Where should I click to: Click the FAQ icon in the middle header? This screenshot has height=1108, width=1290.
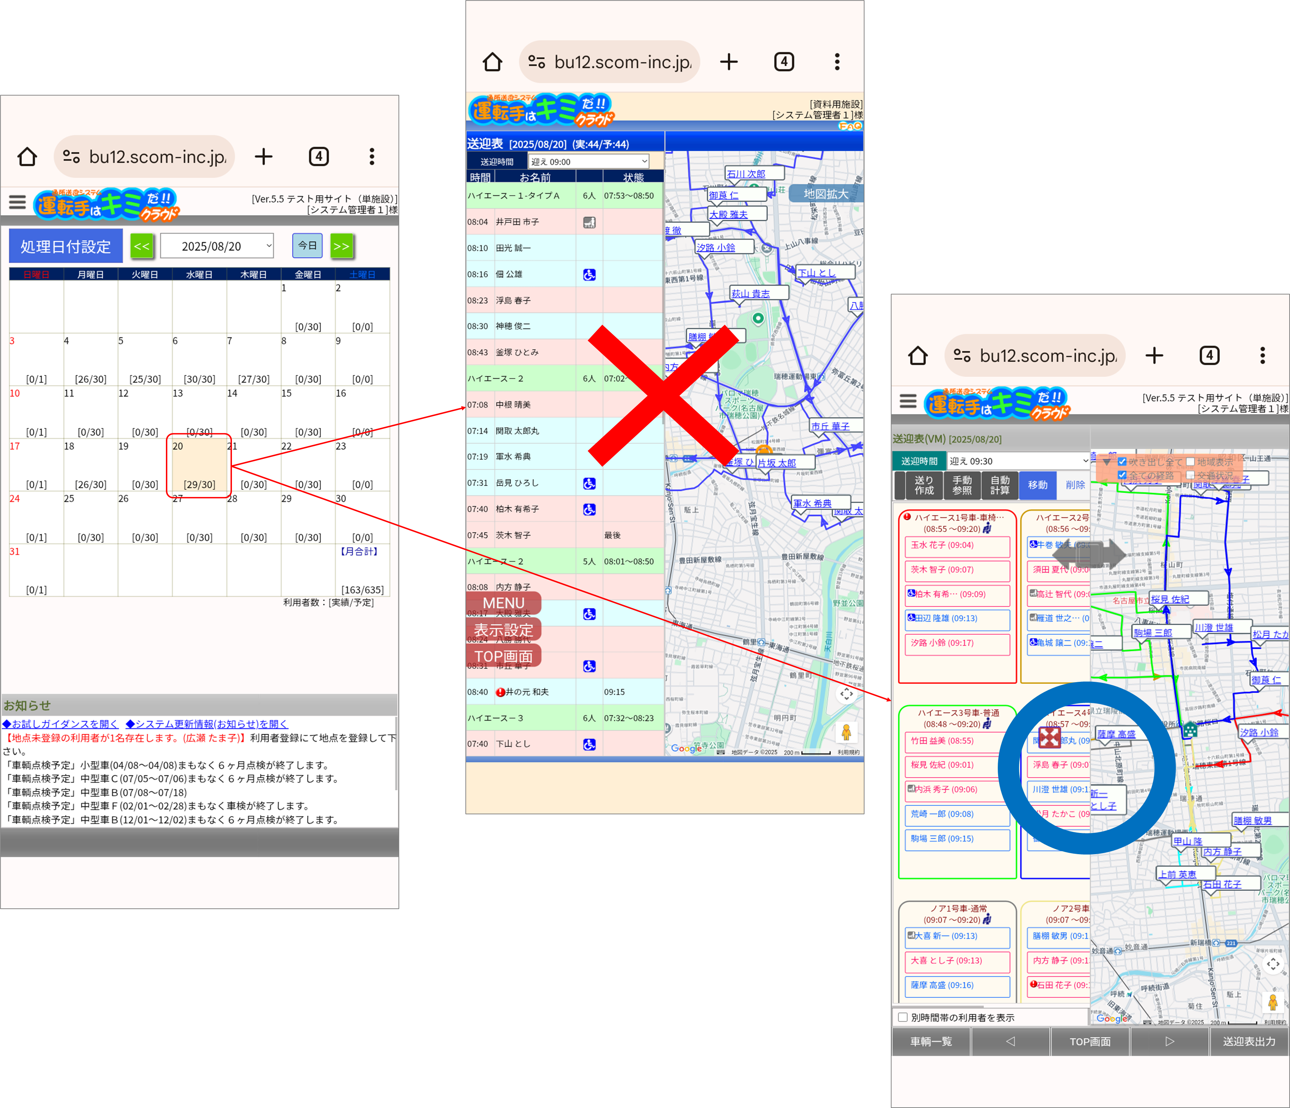(850, 126)
